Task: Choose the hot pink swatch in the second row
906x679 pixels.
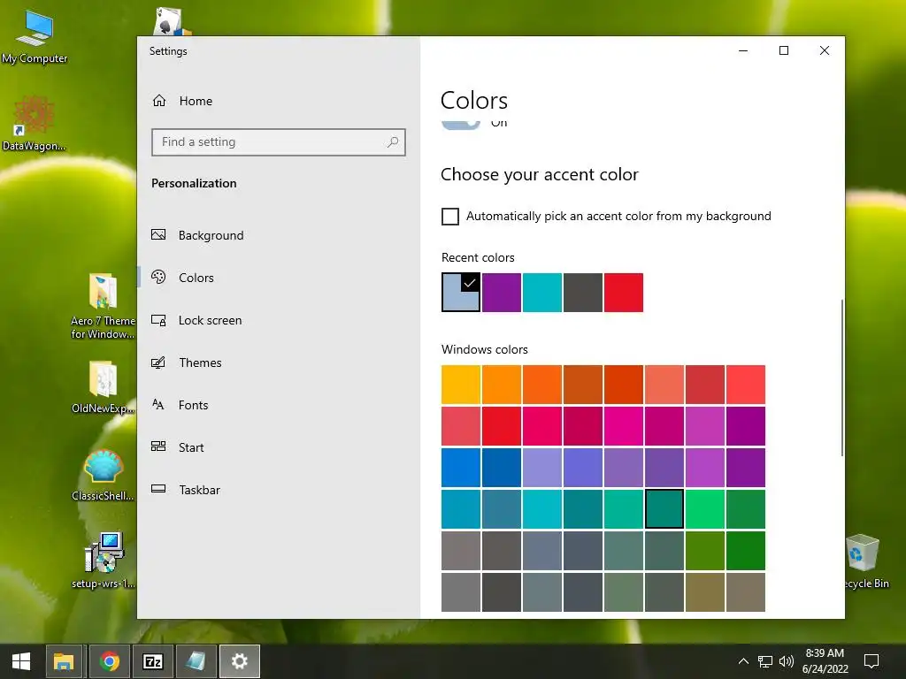Action: tap(624, 425)
